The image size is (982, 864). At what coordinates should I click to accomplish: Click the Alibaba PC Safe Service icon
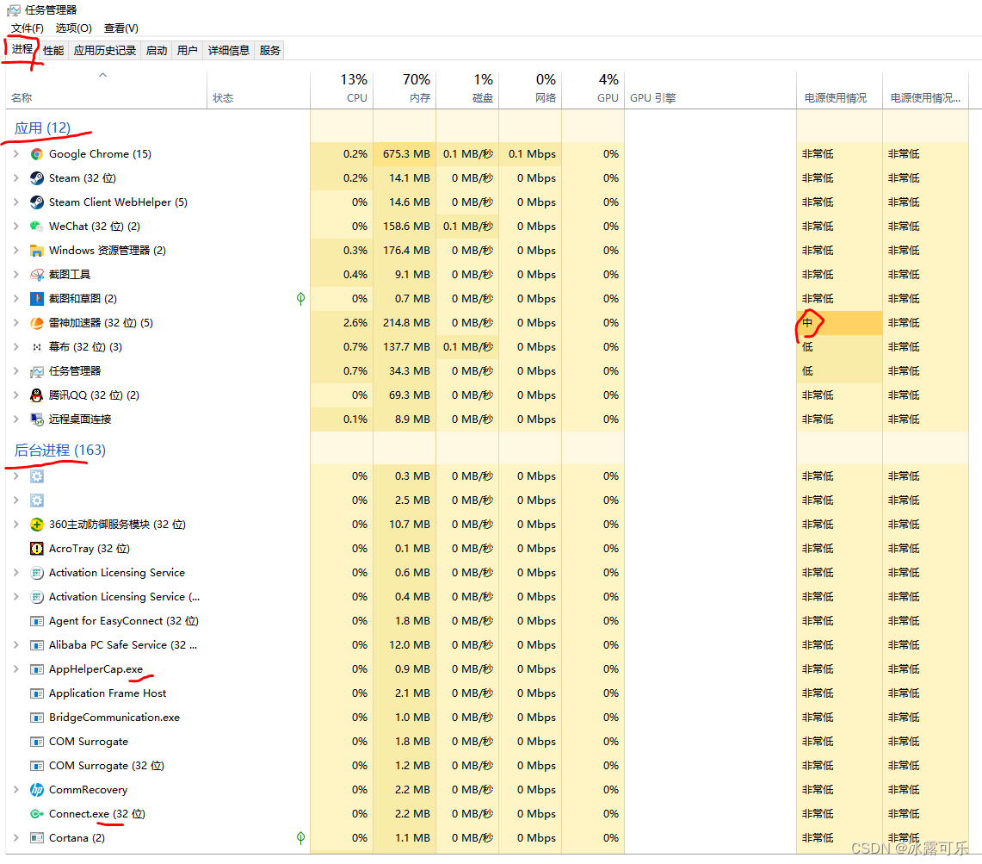37,645
